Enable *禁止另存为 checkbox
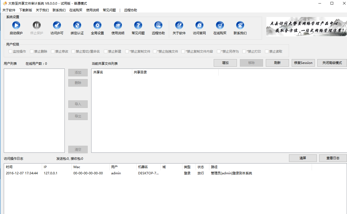 coord(219,52)
